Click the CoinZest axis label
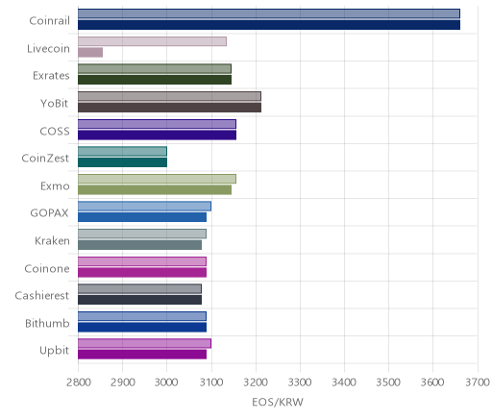 (x=45, y=159)
